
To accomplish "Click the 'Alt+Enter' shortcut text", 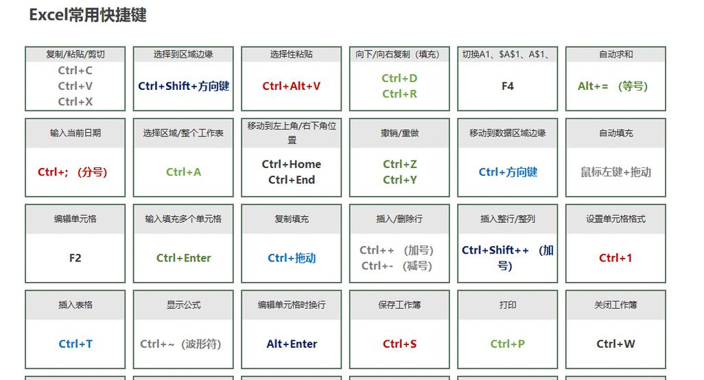I will (292, 344).
